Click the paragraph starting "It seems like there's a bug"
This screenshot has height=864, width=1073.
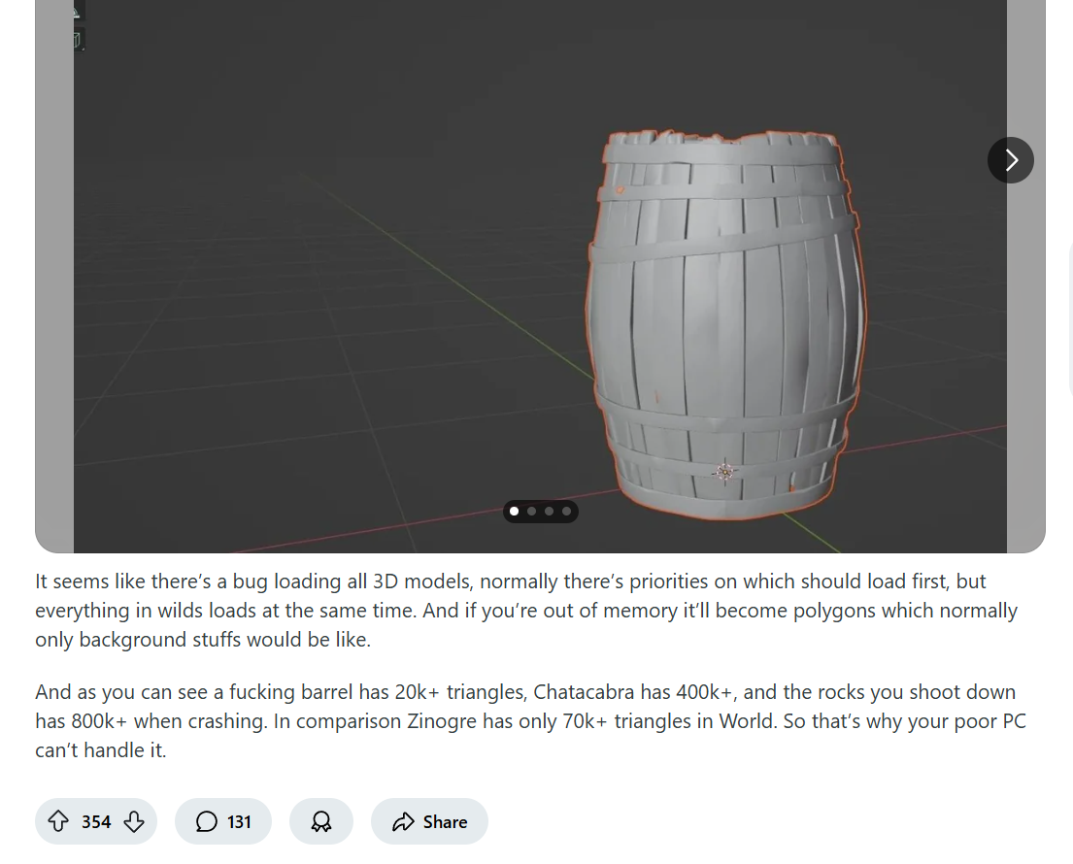[527, 611]
